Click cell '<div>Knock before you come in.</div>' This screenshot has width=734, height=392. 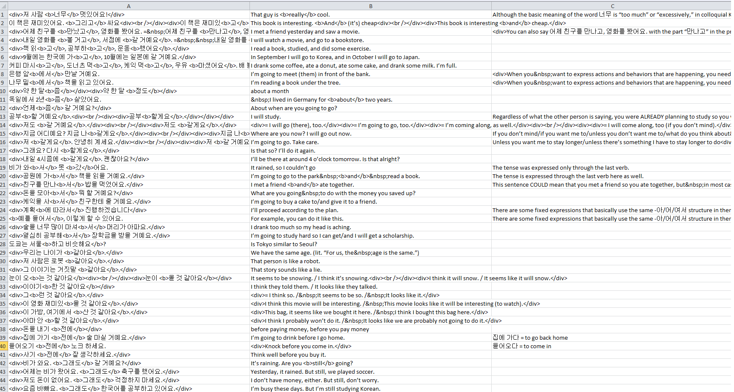[370, 346]
